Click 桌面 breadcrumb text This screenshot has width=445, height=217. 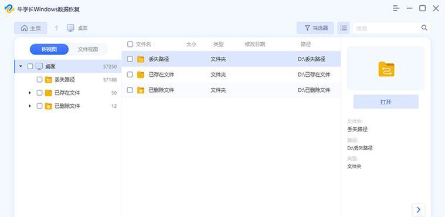click(83, 28)
